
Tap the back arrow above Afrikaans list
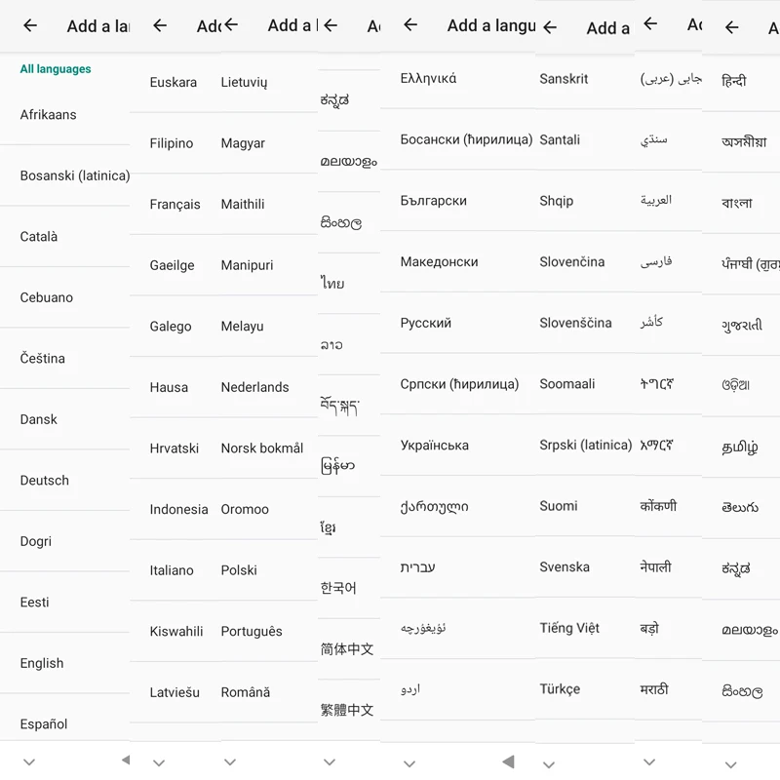tap(30, 26)
